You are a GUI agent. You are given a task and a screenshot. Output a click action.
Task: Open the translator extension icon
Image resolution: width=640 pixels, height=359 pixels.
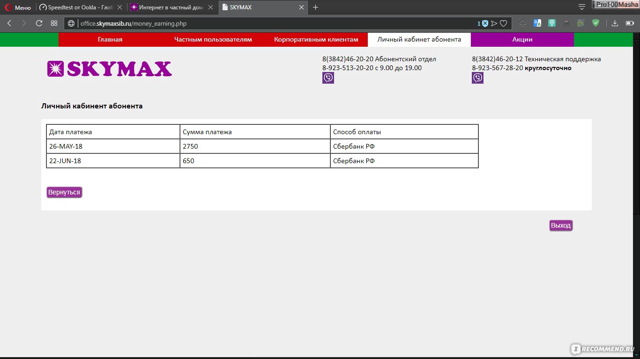point(537,23)
